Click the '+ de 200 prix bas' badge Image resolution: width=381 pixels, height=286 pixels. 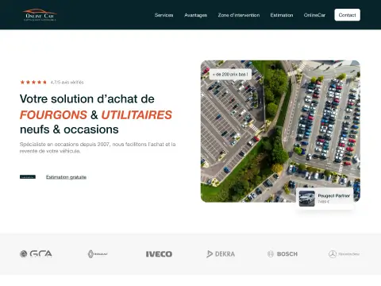pos(230,75)
